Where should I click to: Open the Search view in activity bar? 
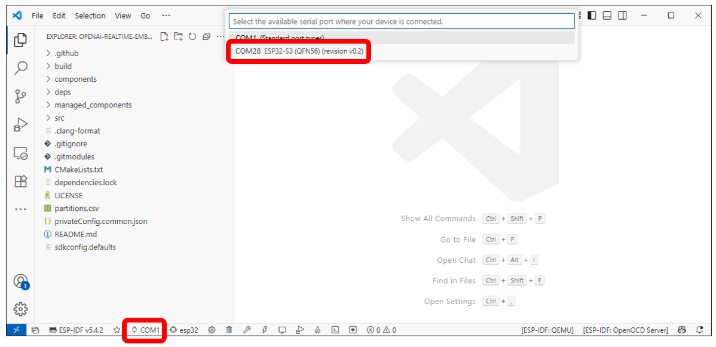[x=20, y=68]
